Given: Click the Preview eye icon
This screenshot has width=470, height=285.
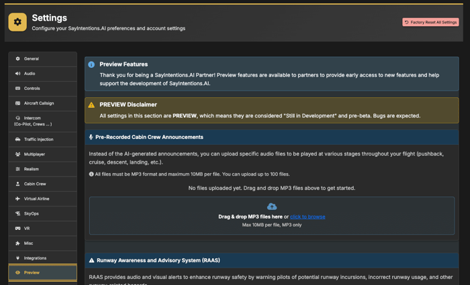Looking at the screenshot, I should coord(18,273).
